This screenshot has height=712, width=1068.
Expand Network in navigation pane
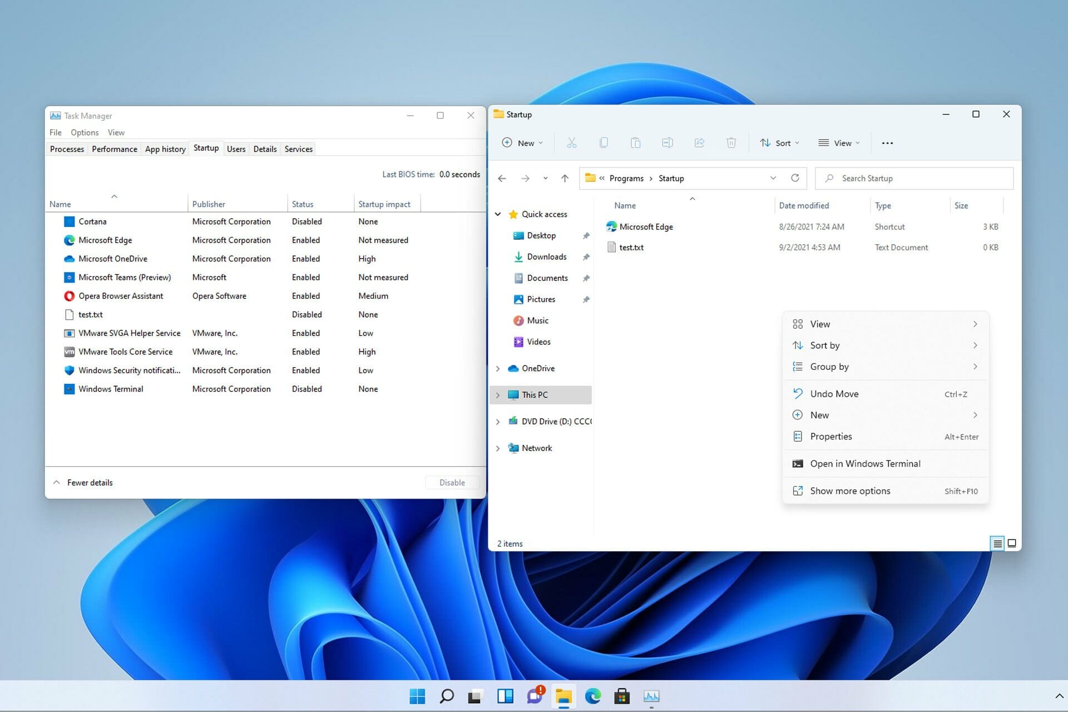pyautogui.click(x=498, y=448)
